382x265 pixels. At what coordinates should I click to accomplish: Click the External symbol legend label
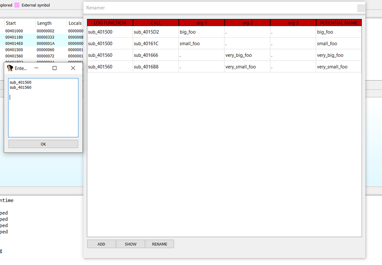[x=36, y=5]
